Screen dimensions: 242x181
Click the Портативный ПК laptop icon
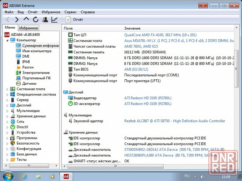18,78
